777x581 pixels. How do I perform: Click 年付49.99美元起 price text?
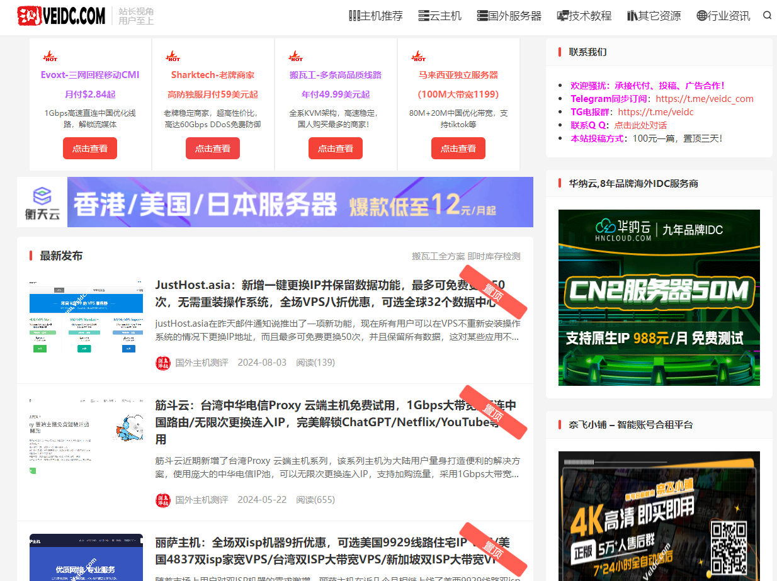click(336, 94)
